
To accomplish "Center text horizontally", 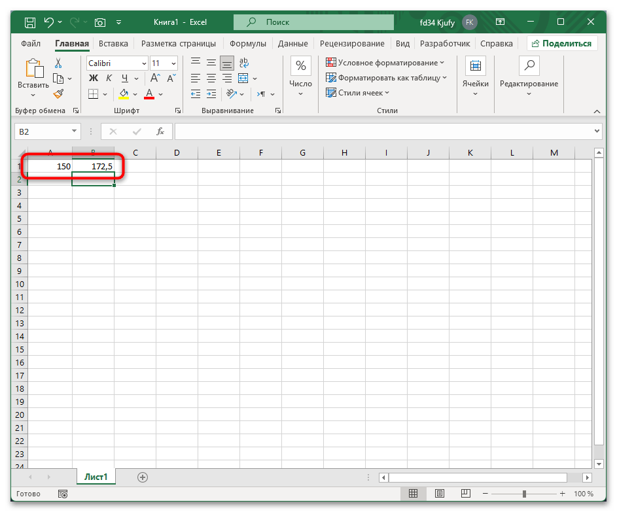I will [211, 78].
